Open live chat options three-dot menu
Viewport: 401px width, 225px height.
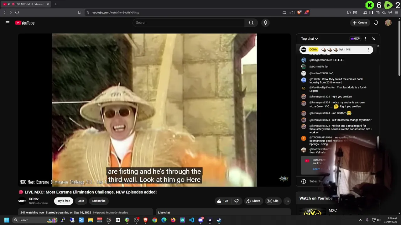tap(365, 39)
